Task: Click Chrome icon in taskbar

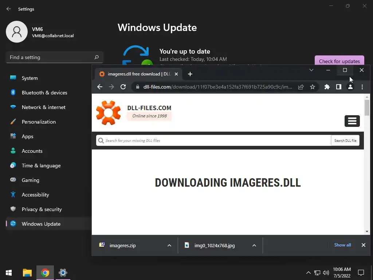Action: pos(45,273)
